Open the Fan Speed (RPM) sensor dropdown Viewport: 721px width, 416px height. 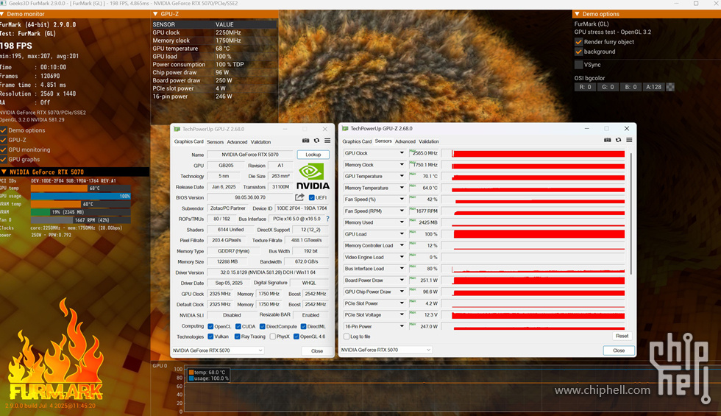(402, 211)
